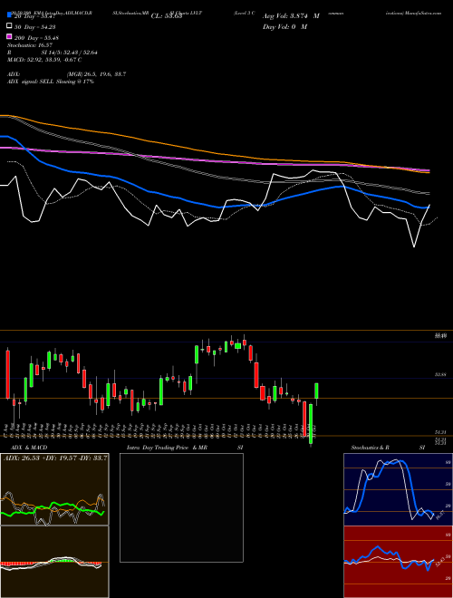Open the empty intraday trading price panel
This screenshot has height=598, width=453.
click(181, 507)
